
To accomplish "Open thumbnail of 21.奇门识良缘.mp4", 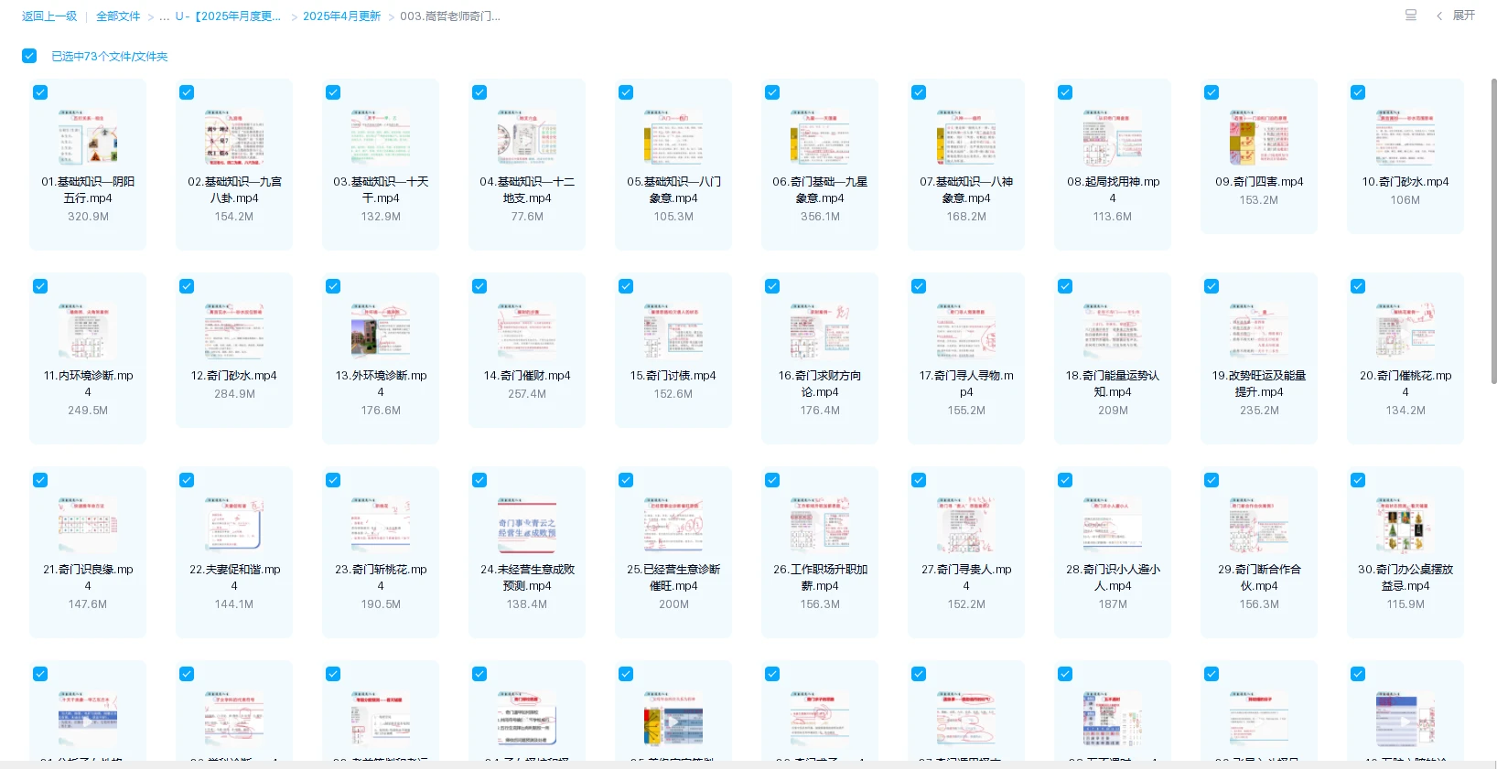I will pyautogui.click(x=88, y=525).
